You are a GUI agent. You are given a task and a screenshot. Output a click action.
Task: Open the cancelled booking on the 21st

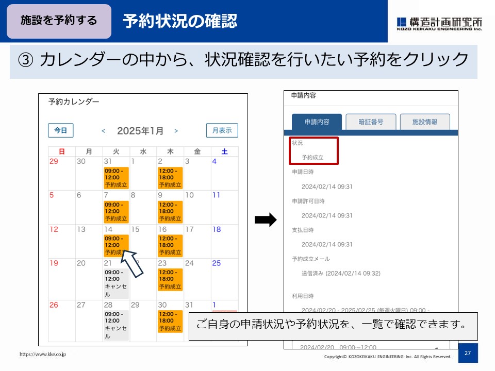[x=116, y=283]
